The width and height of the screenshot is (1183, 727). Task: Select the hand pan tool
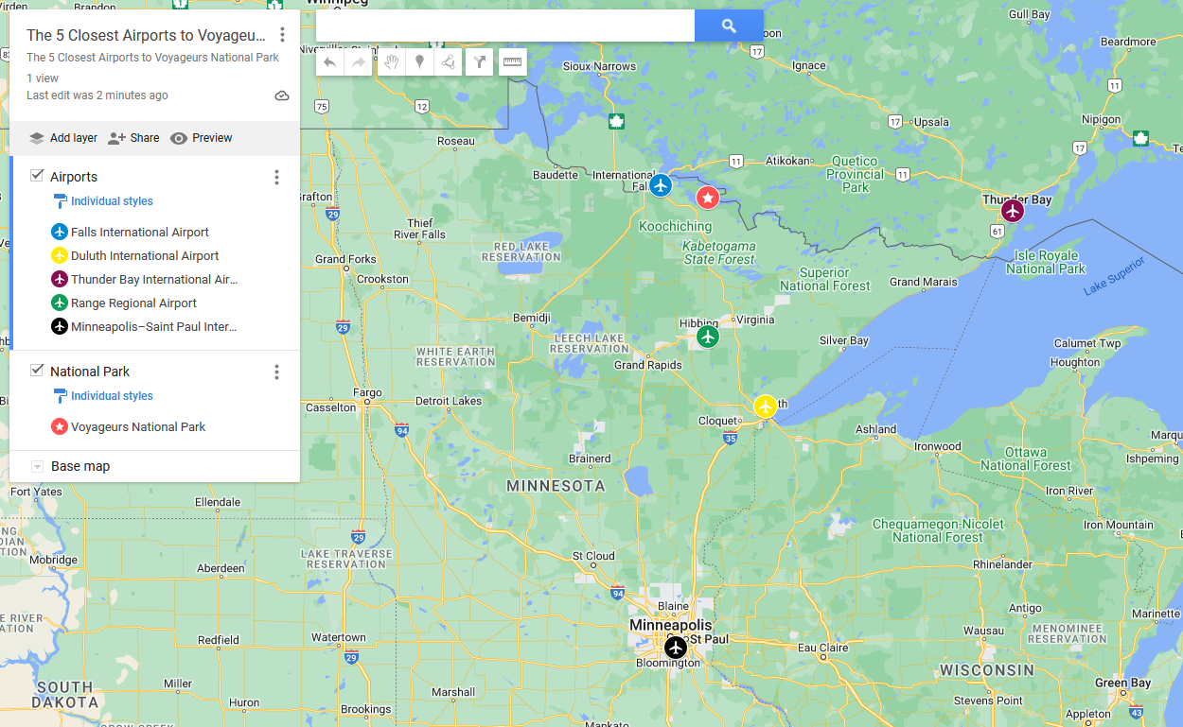pyautogui.click(x=390, y=62)
